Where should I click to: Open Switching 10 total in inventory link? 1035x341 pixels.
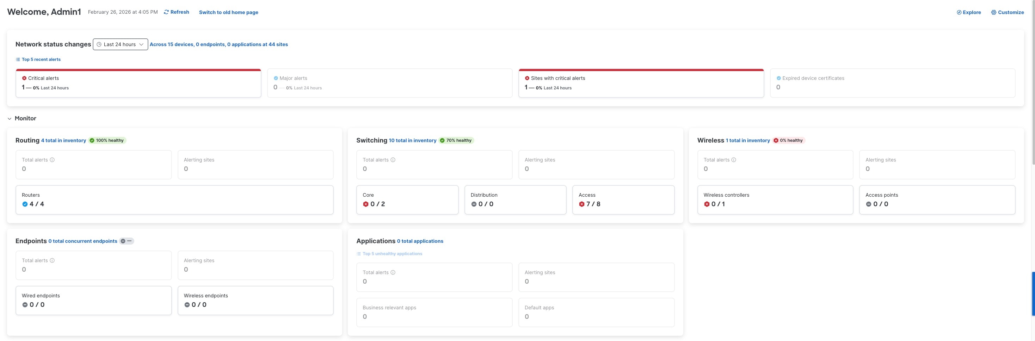(412, 140)
